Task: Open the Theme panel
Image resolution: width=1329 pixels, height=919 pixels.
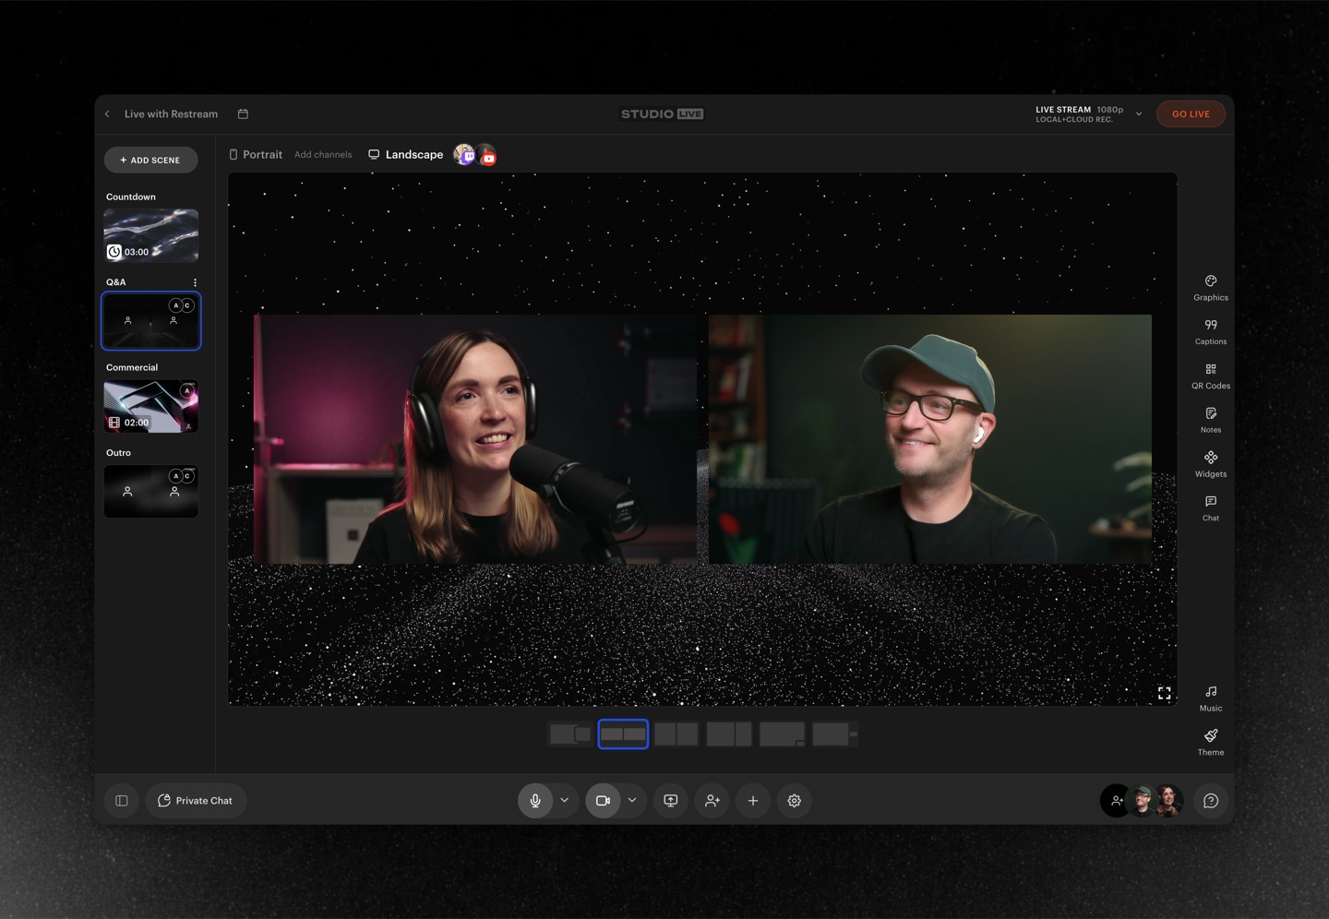Action: click(1211, 743)
